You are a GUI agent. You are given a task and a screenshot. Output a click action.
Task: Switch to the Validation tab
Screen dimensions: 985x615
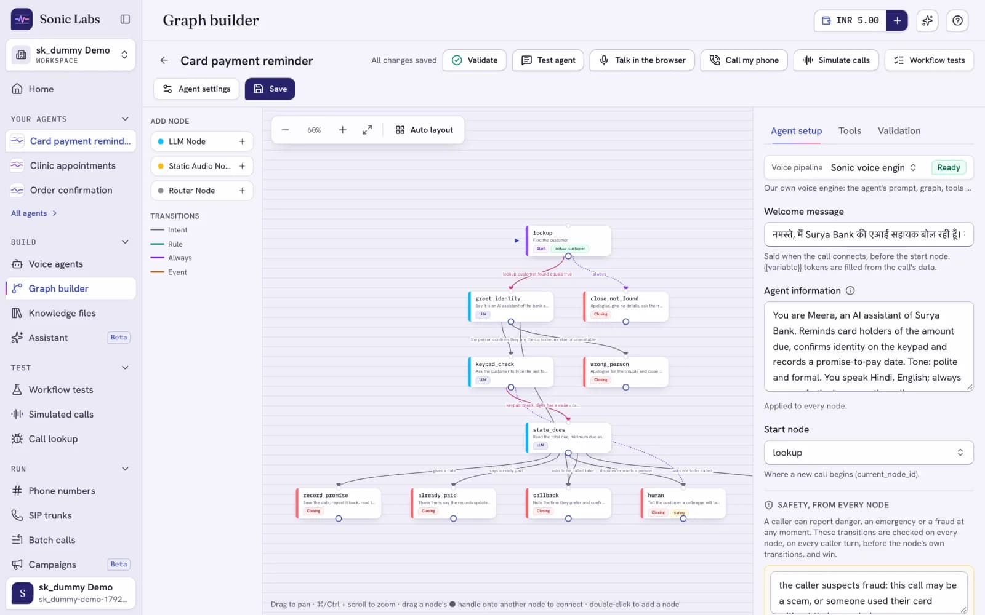(x=899, y=130)
